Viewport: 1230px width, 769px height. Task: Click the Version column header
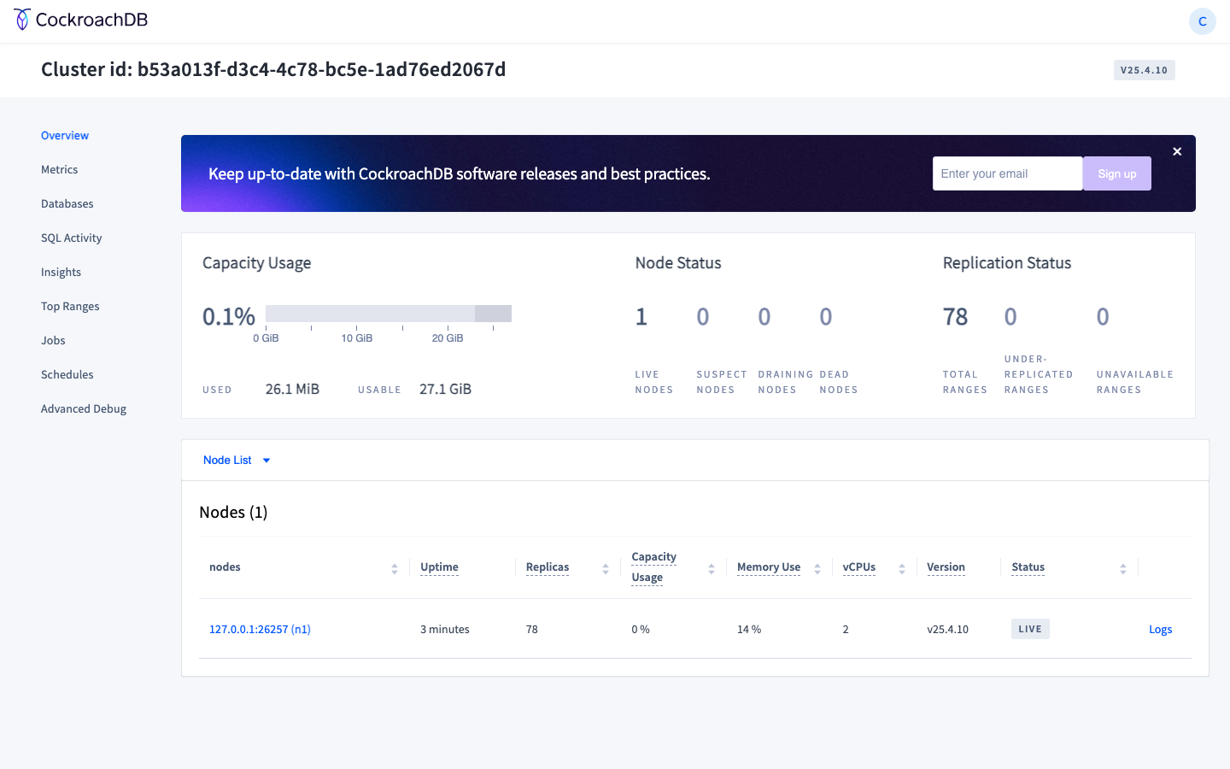946,567
